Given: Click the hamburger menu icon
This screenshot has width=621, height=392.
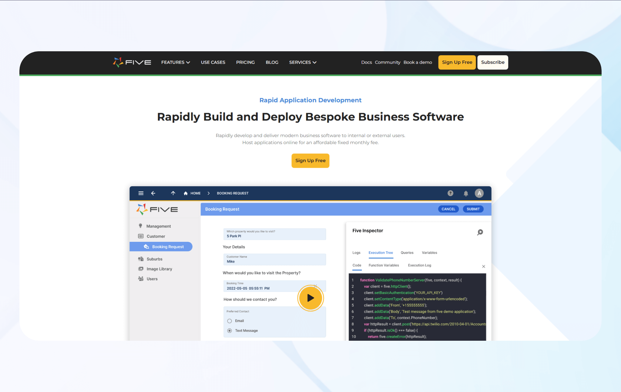Looking at the screenshot, I should [x=141, y=193].
